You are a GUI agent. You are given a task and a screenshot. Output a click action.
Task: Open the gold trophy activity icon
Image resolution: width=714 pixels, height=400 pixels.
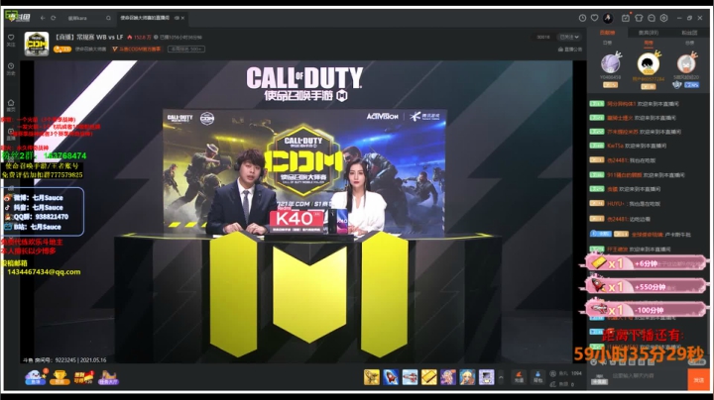[x=59, y=377]
